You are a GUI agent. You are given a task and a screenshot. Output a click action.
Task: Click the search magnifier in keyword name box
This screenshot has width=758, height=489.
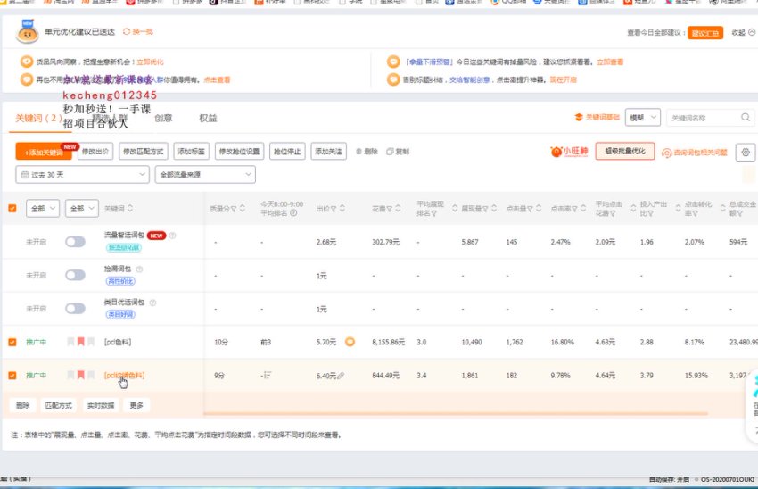(746, 118)
